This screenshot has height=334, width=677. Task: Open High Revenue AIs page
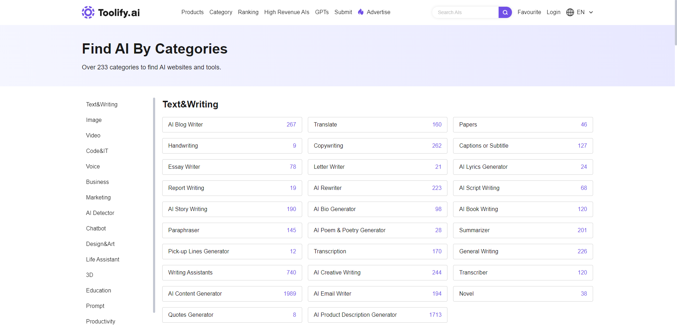pyautogui.click(x=287, y=12)
